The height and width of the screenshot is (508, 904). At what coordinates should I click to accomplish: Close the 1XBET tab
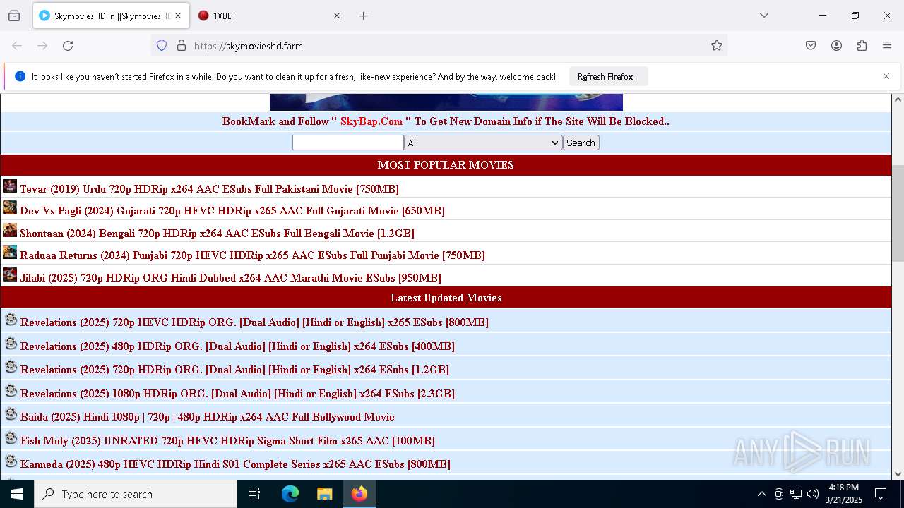tap(337, 16)
